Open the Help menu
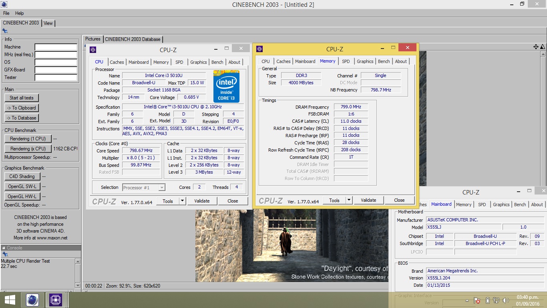This screenshot has height=308, width=547. tap(20, 13)
